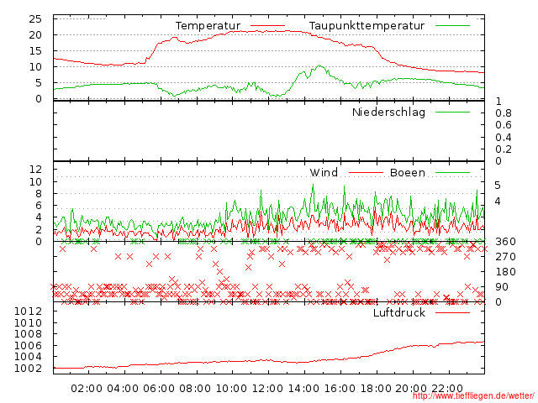Click the red Temperatur legend line sample
Image resolution: width=538 pixels, height=403 pixels.
pos(267,26)
